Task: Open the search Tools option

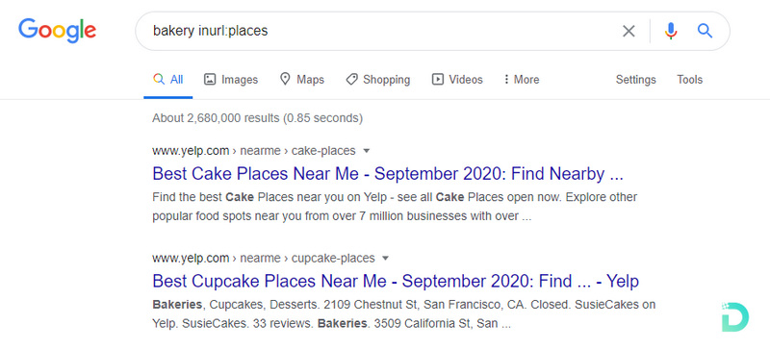Action: point(689,80)
